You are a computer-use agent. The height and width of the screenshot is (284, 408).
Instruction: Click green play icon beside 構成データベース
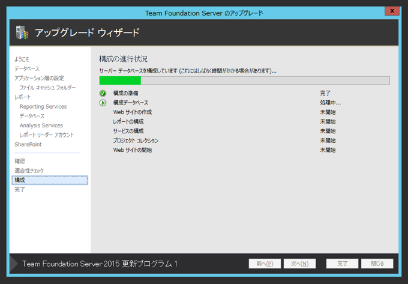tap(103, 103)
